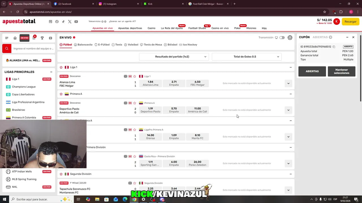
Task: Click the red search icon button
Action: [7, 48]
